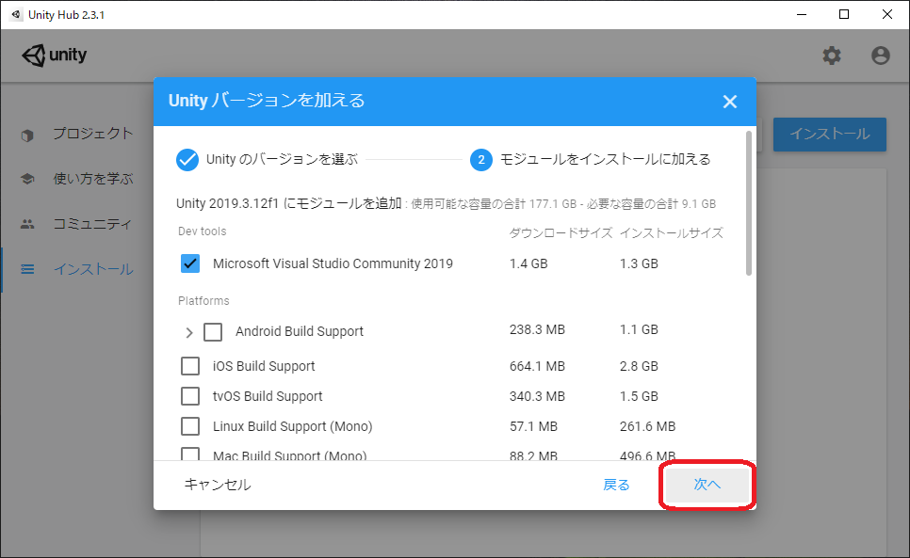This screenshot has width=910, height=558.
Task: Click the 次へ button
Action: pyautogui.click(x=707, y=485)
